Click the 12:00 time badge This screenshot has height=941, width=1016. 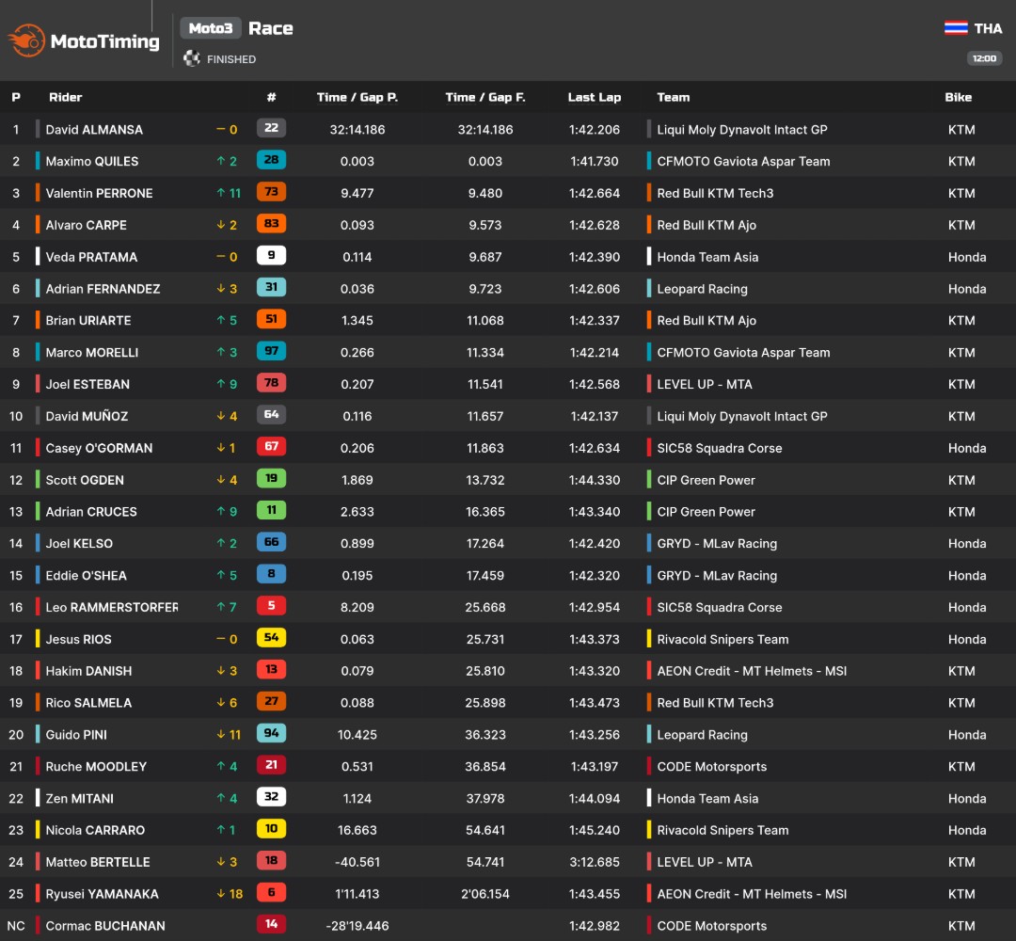(984, 58)
